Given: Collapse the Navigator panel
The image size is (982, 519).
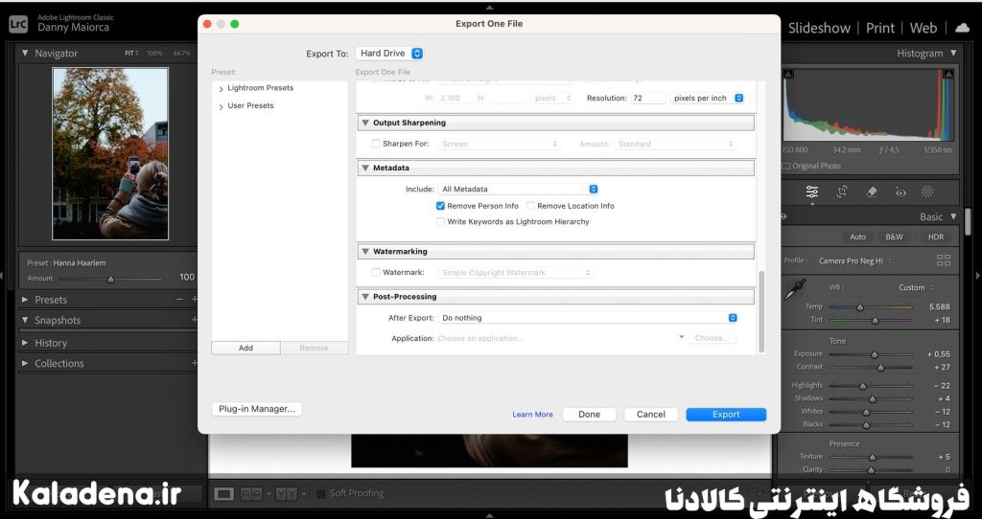Looking at the screenshot, I should (x=25, y=54).
